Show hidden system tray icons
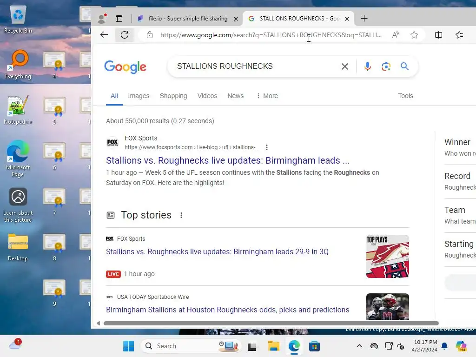 coord(359,346)
